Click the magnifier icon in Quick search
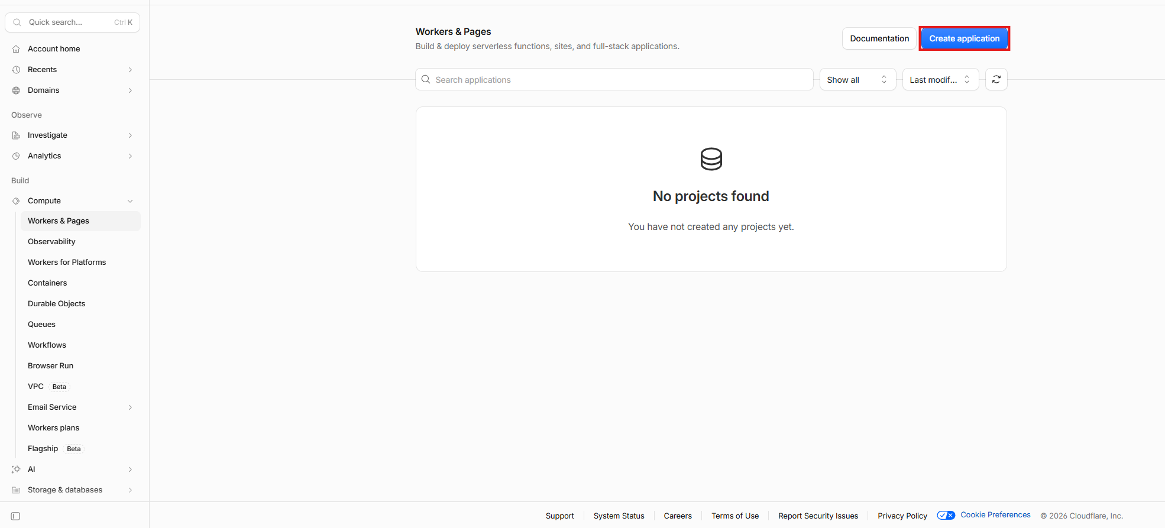The image size is (1165, 528). pos(17,22)
